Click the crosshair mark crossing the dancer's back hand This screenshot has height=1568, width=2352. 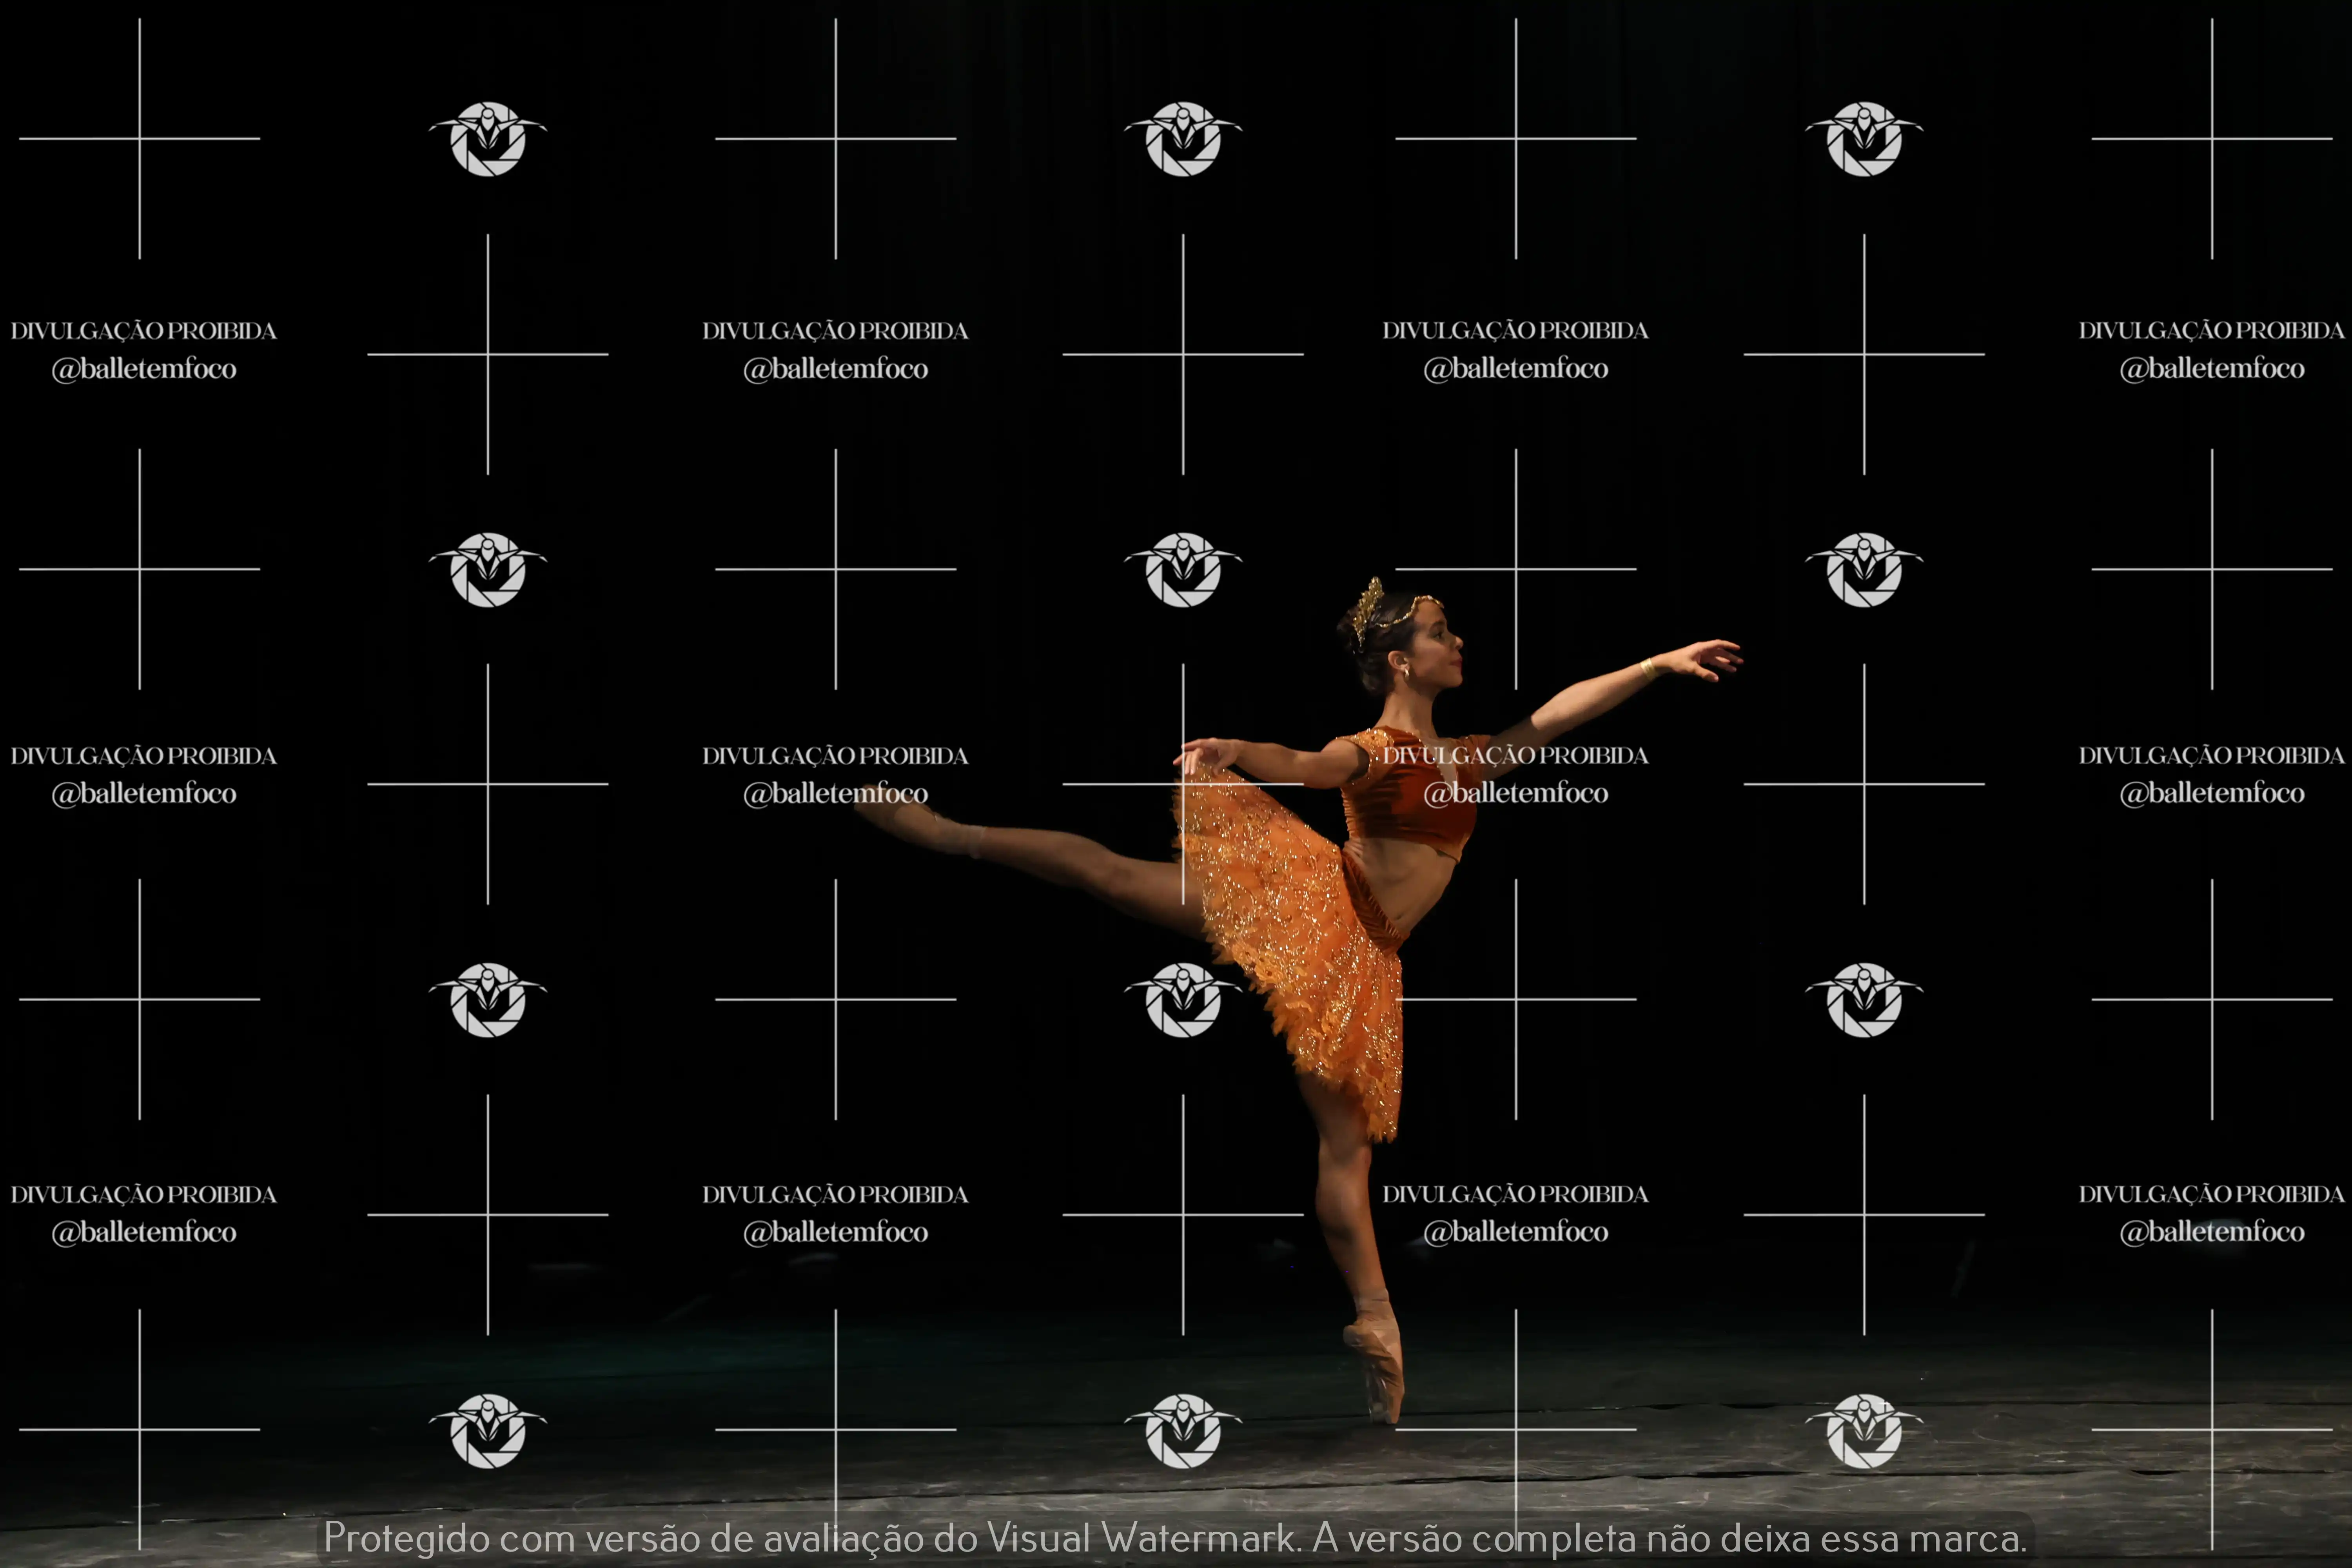coord(1183,784)
